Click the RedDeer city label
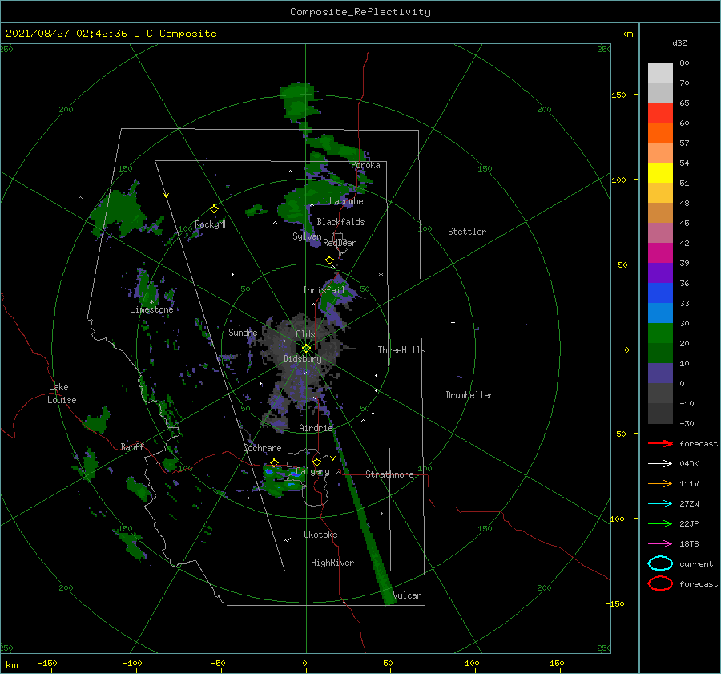This screenshot has height=674, width=721. 340,243
